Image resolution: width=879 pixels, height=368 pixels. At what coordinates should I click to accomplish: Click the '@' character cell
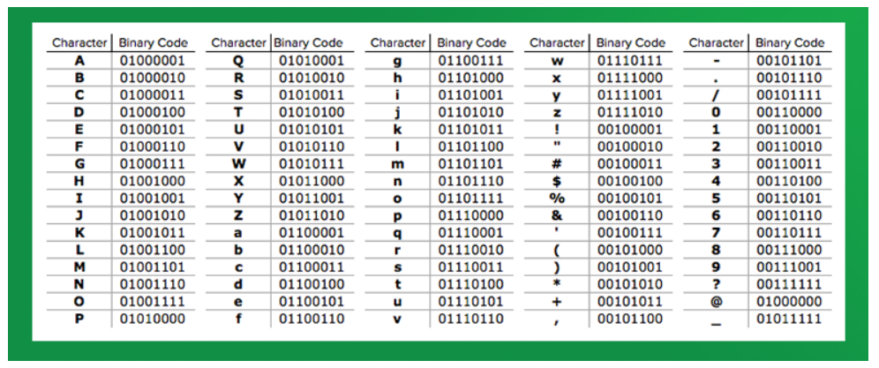(716, 302)
